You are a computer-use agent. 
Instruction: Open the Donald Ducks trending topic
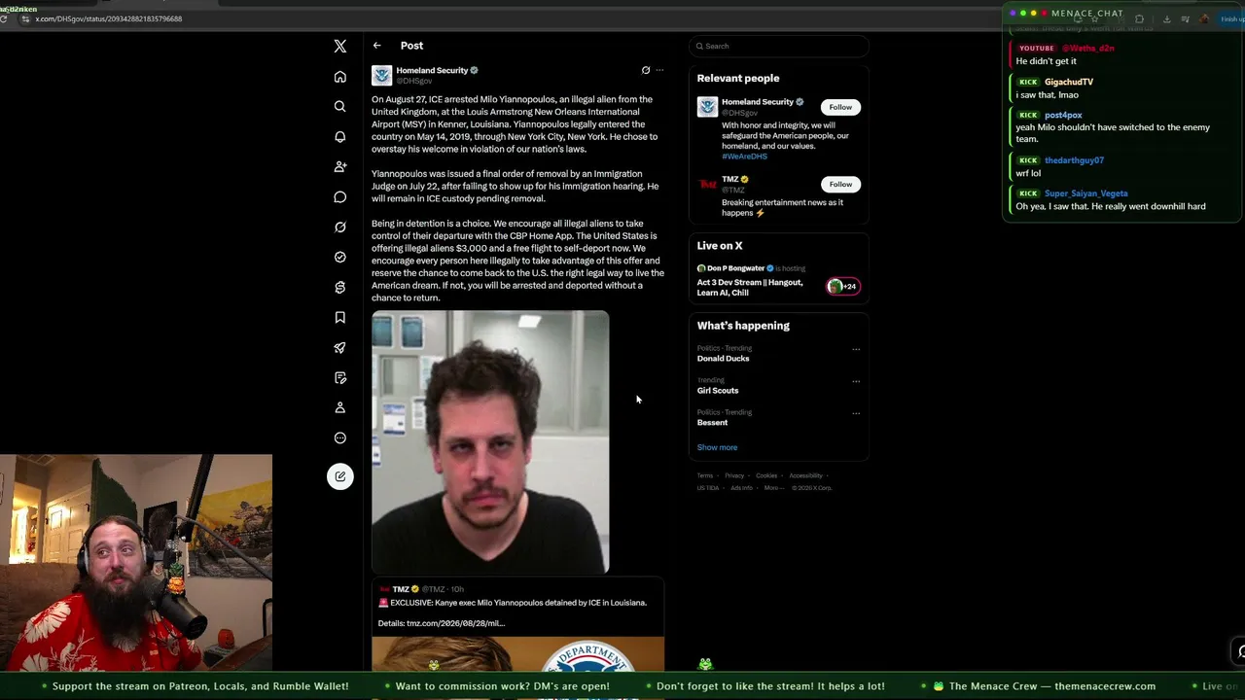pos(723,359)
